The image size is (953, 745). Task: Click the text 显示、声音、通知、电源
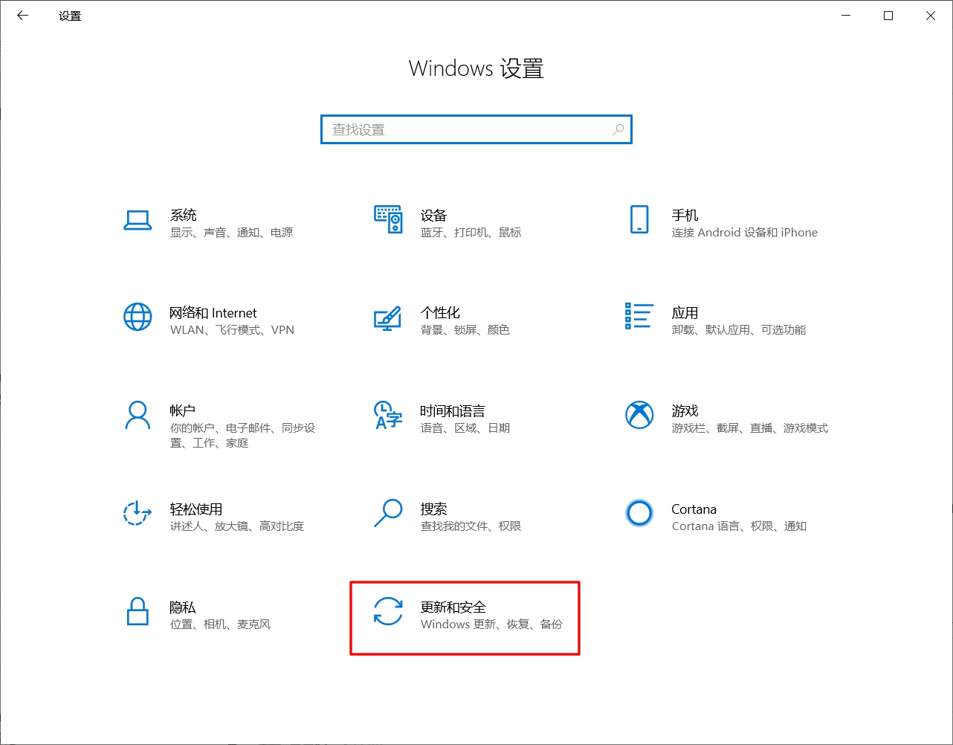click(x=232, y=233)
